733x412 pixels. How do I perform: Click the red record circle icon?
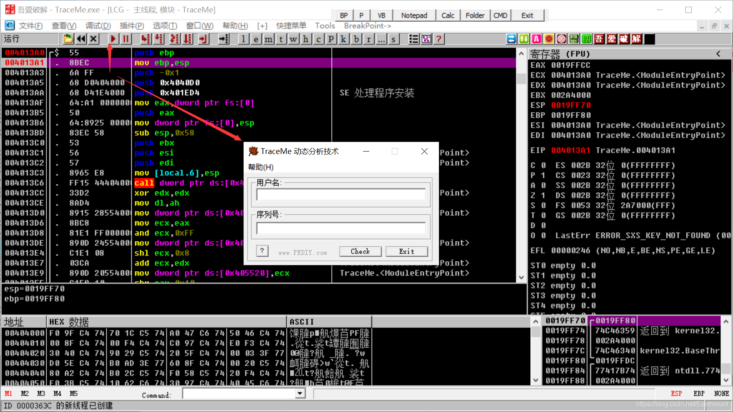(549, 39)
